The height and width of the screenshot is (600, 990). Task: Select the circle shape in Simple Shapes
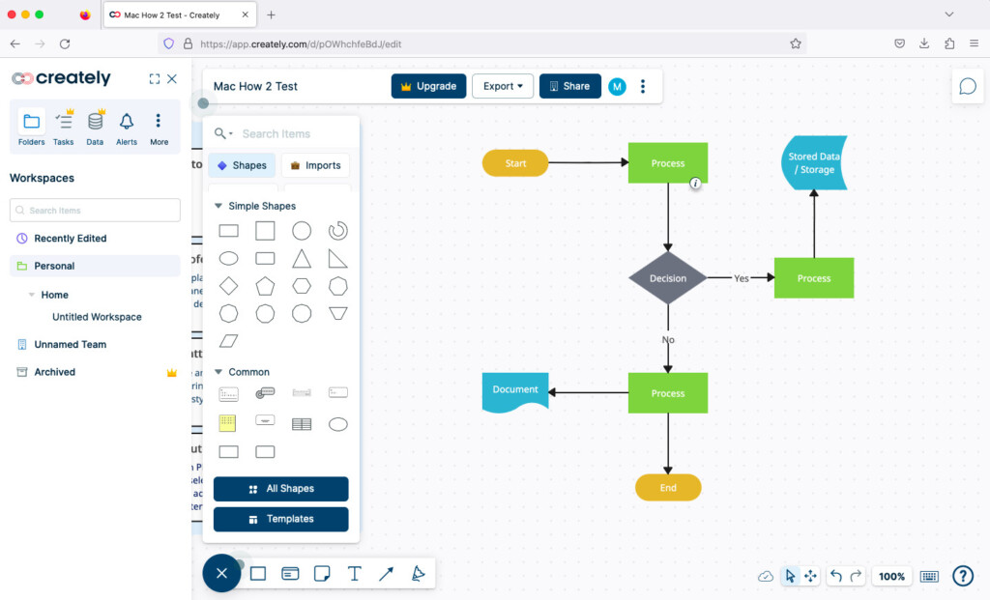302,231
